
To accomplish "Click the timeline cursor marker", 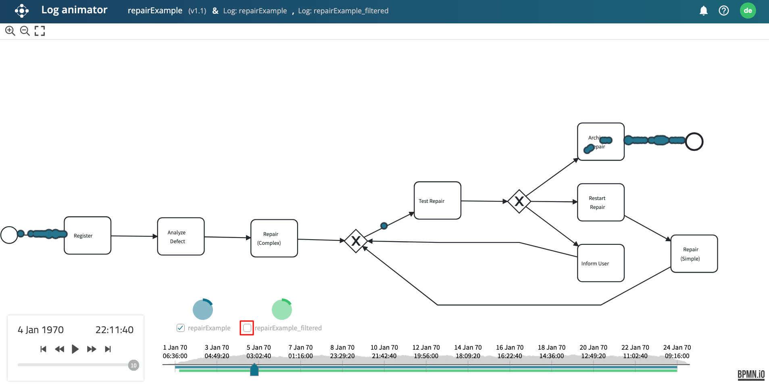I will tap(254, 369).
